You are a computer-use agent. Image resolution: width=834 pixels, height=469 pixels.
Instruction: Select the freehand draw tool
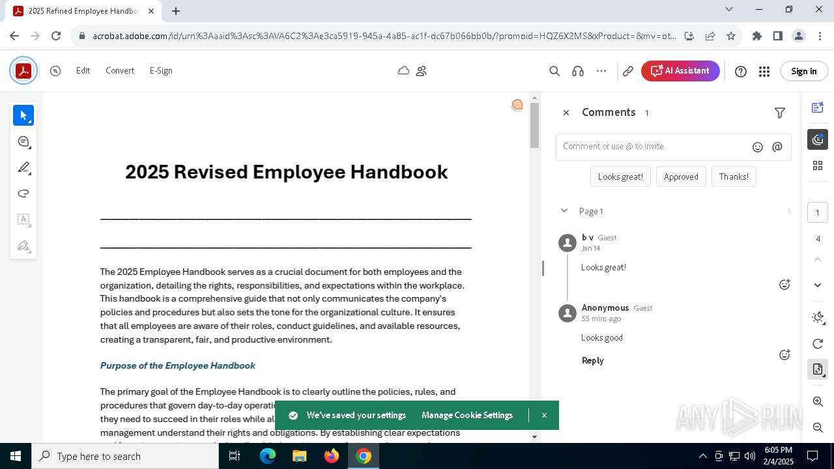point(23,193)
